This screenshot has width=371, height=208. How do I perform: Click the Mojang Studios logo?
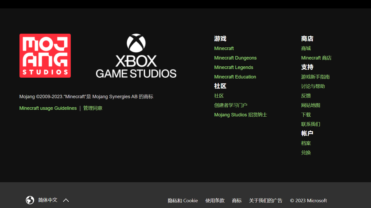(x=45, y=56)
